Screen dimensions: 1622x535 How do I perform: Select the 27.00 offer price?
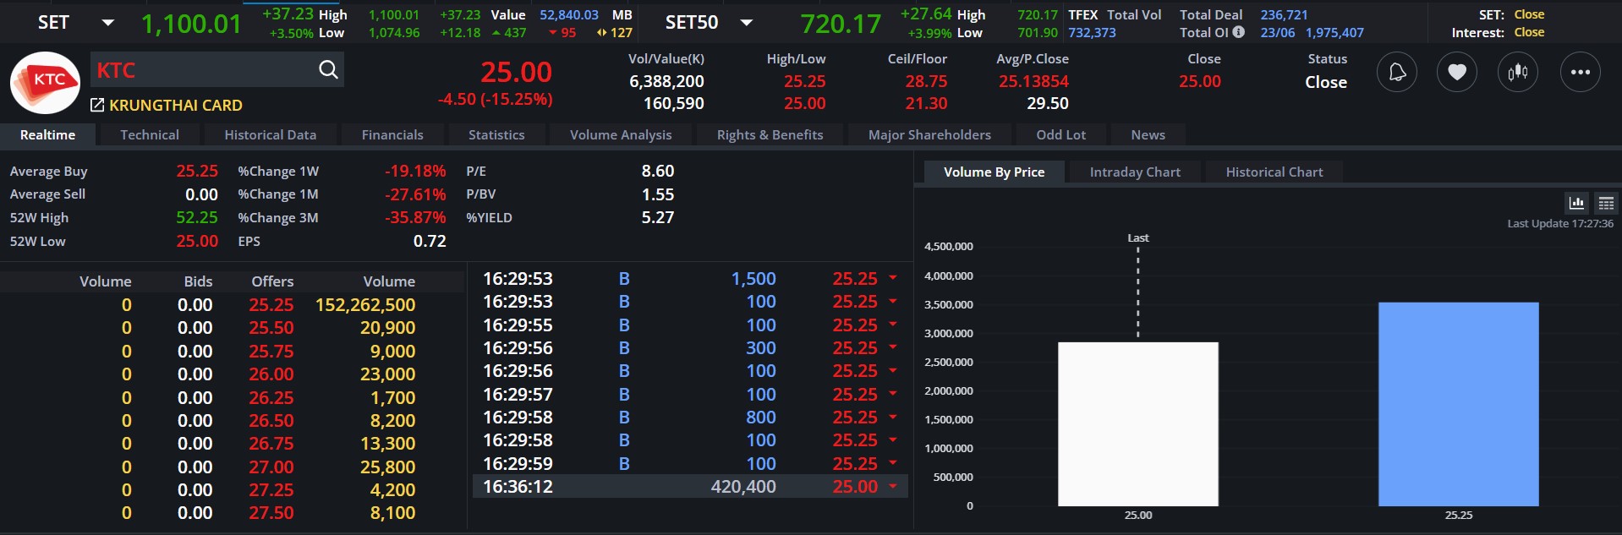pos(271,467)
